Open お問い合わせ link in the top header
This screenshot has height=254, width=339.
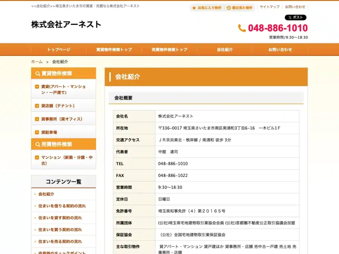(x=295, y=7)
